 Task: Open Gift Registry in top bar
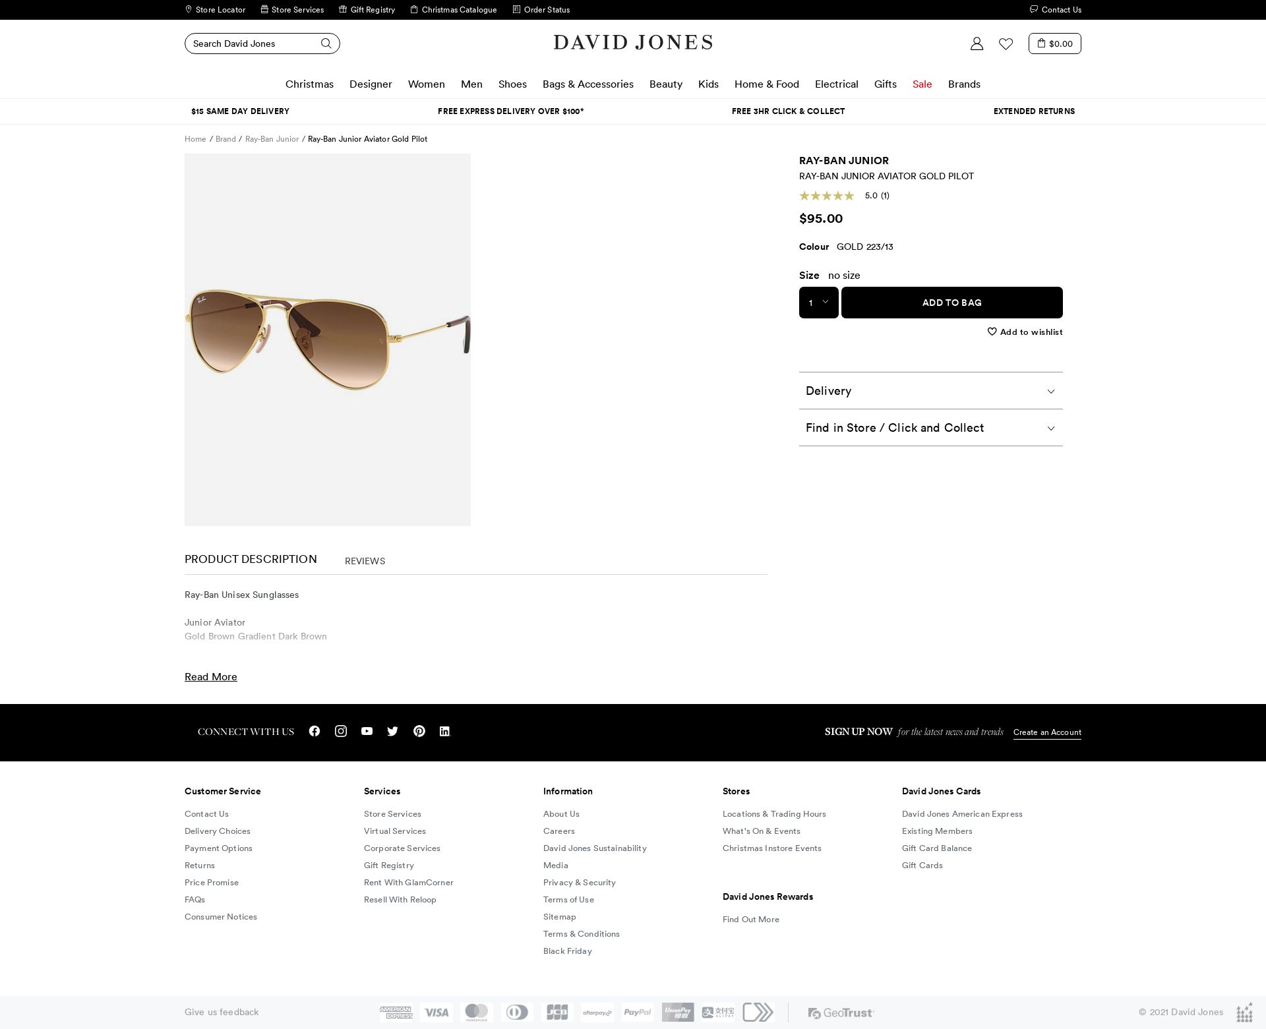(x=367, y=9)
